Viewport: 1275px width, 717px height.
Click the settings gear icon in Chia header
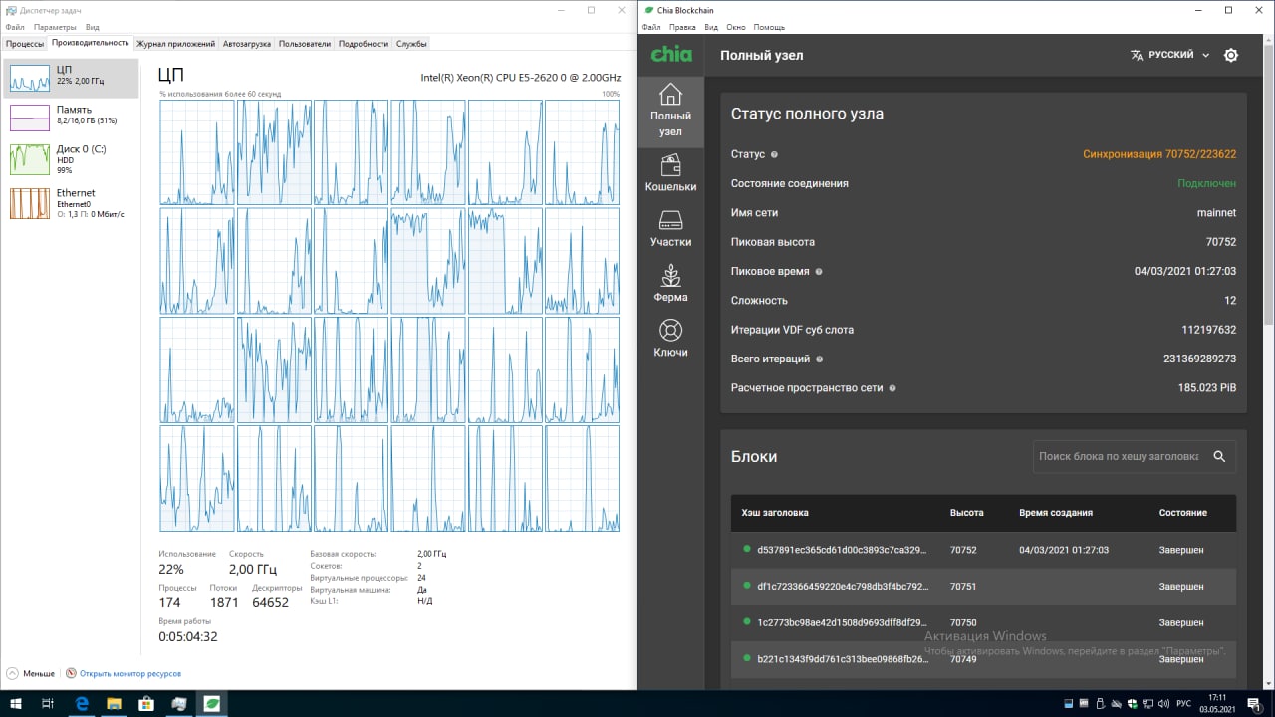[1231, 55]
